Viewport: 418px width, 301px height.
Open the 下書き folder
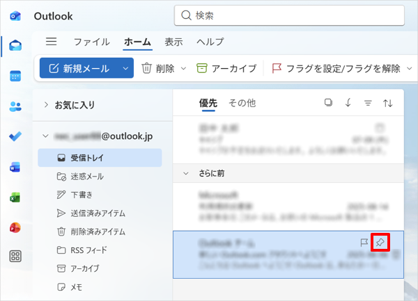[100, 195]
